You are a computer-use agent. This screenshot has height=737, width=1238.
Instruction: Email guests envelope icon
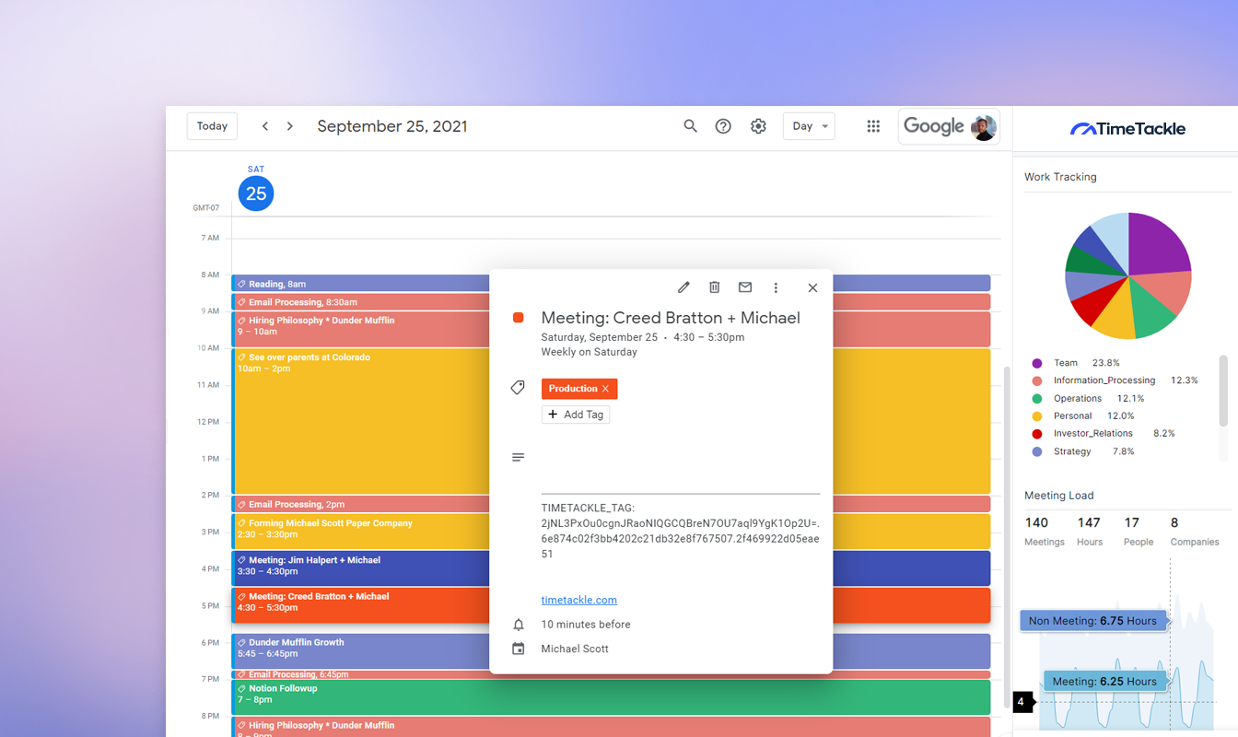745,287
